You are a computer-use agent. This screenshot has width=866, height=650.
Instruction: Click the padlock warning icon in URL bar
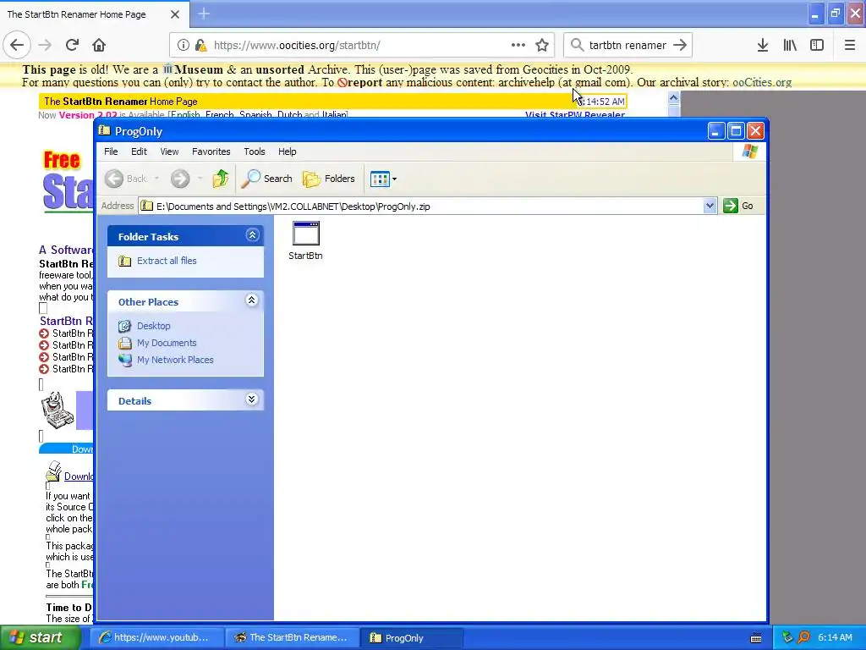point(201,46)
